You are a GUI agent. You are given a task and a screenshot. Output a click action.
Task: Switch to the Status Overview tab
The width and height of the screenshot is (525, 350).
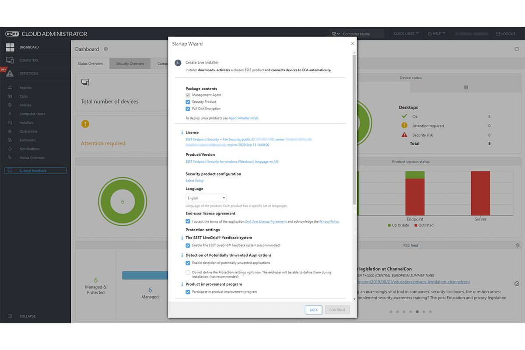click(x=91, y=64)
